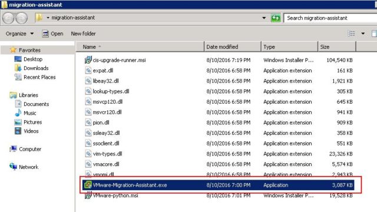Sort files by Name column
This screenshot has height=212, width=377.
pos(140,47)
